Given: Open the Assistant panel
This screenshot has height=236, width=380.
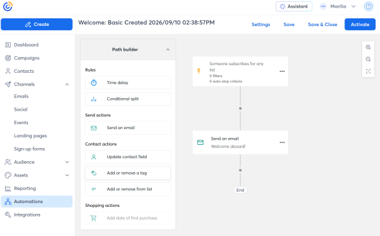Looking at the screenshot, I should pyautogui.click(x=294, y=6).
